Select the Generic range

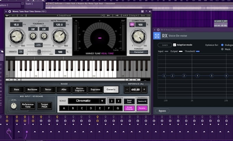click(111, 90)
